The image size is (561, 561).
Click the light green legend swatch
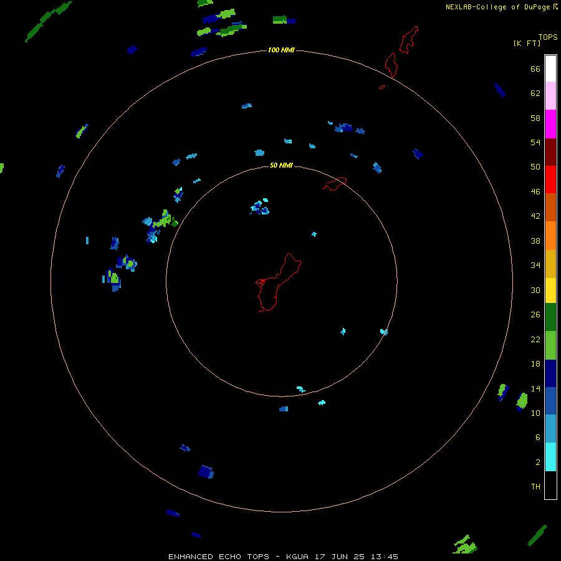pos(550,345)
